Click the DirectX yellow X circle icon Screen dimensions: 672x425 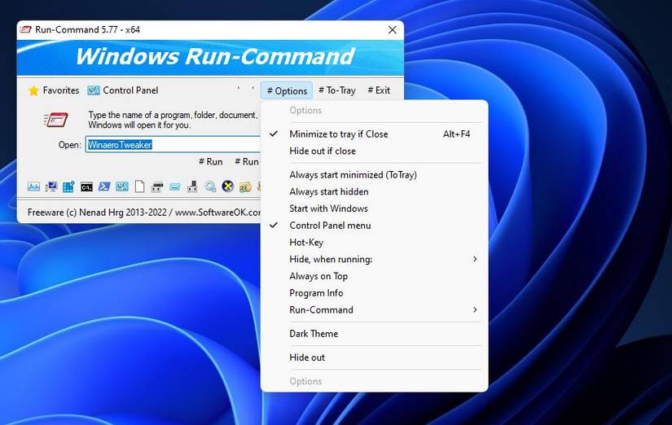pos(227,186)
